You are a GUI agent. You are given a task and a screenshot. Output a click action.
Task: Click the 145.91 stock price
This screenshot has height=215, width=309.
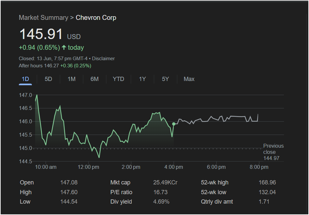coord(41,34)
